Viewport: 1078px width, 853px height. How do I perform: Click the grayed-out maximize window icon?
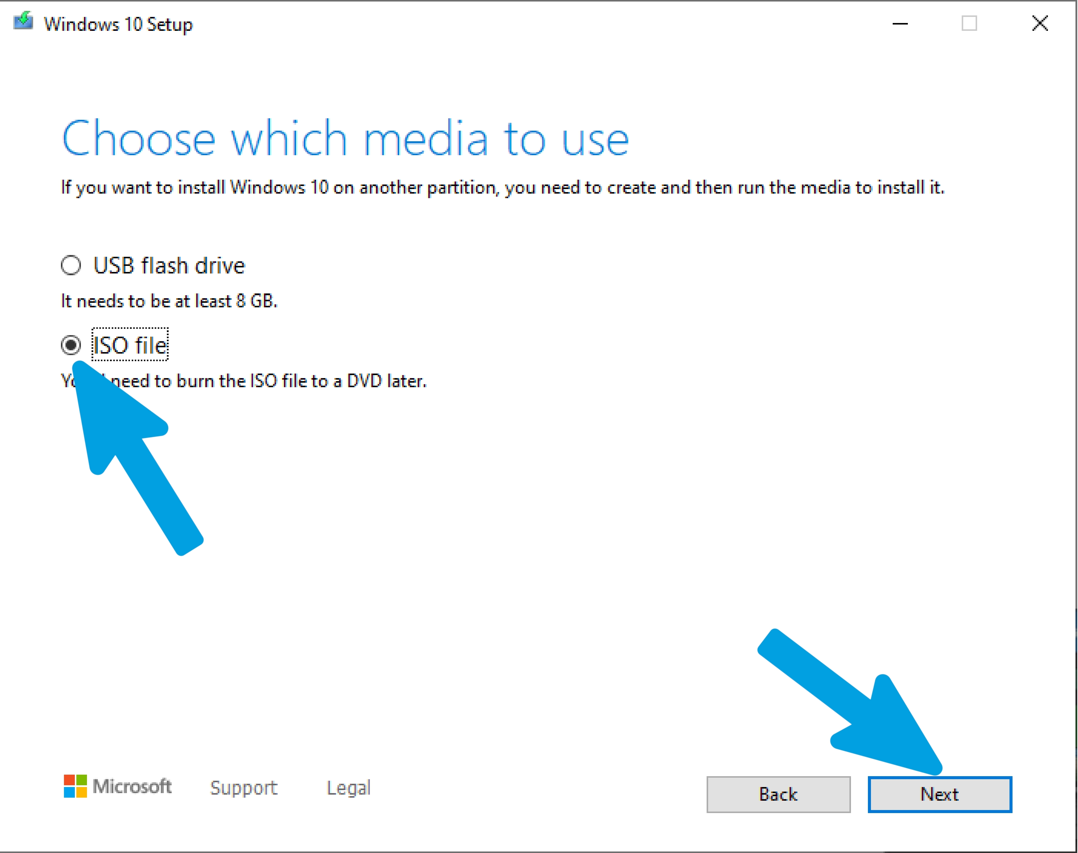pyautogui.click(x=969, y=24)
